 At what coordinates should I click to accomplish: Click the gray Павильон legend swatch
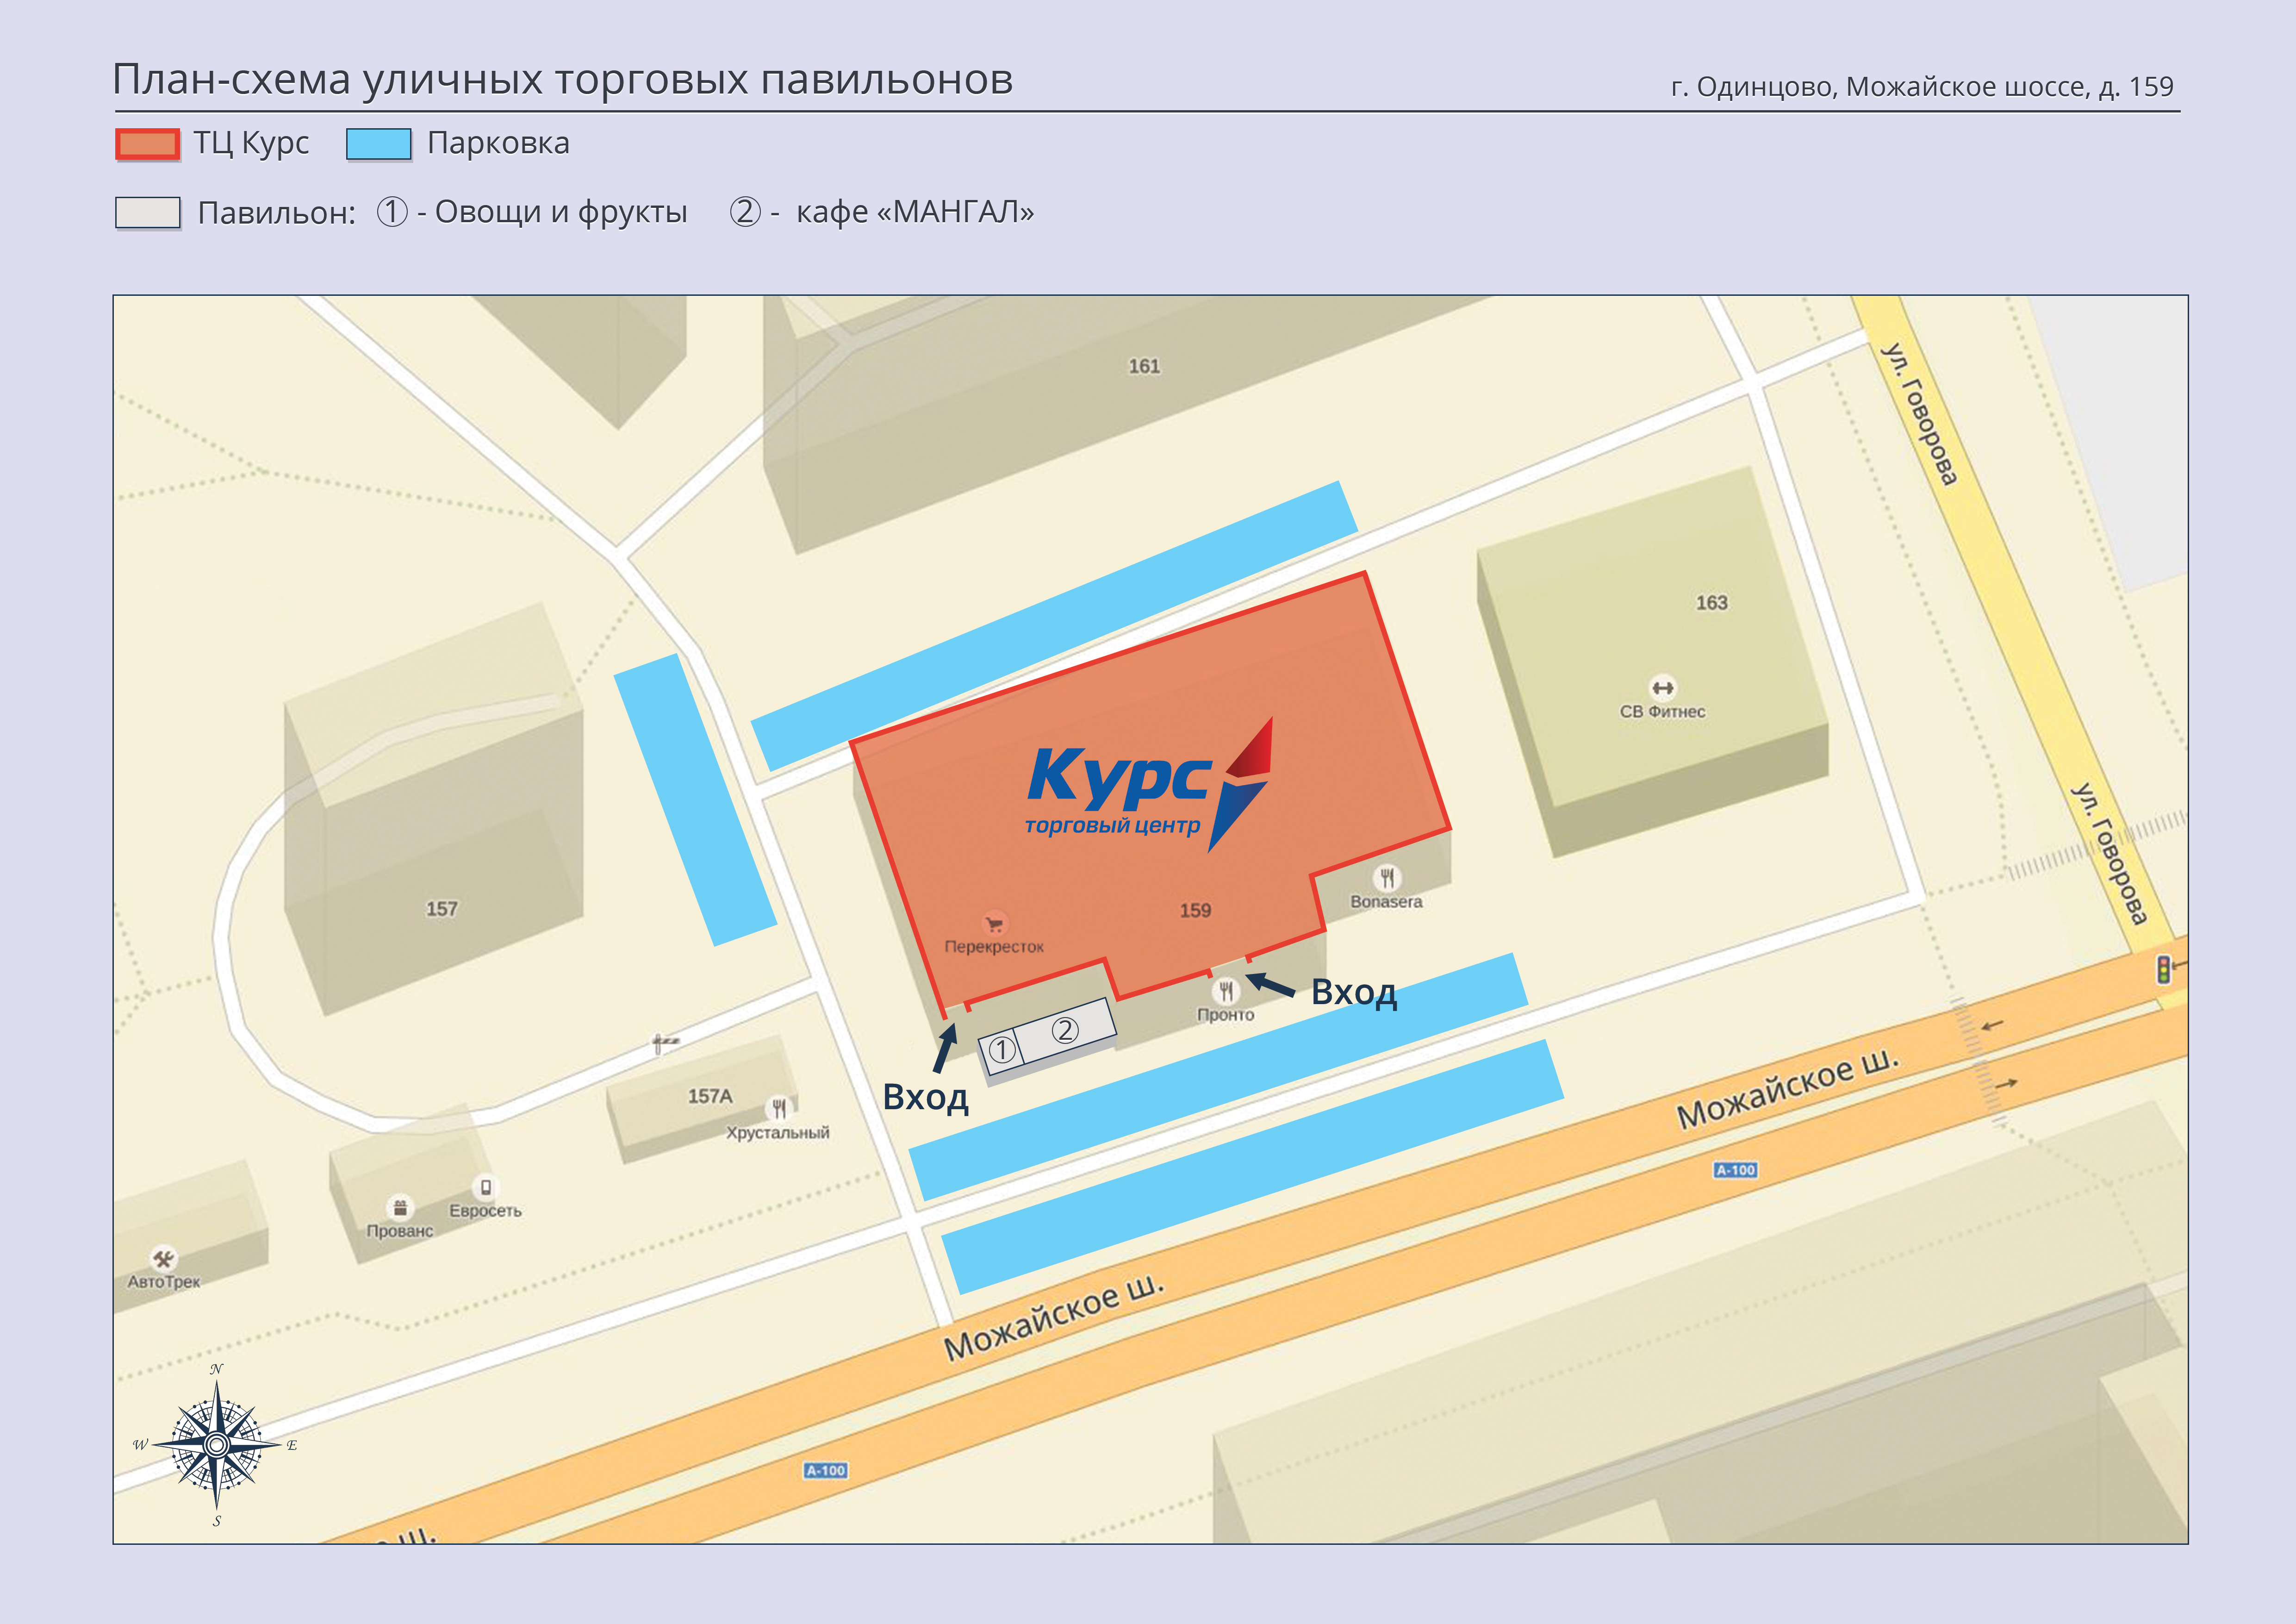(x=148, y=213)
